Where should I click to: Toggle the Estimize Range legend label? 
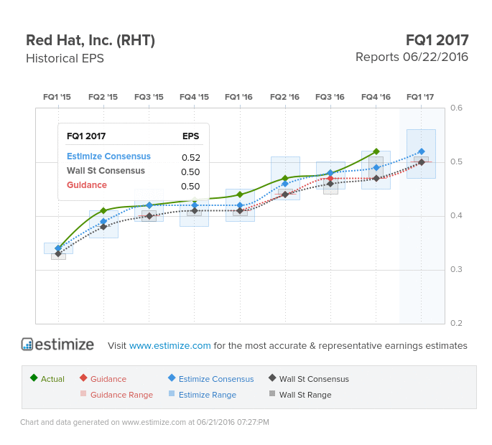(x=208, y=395)
